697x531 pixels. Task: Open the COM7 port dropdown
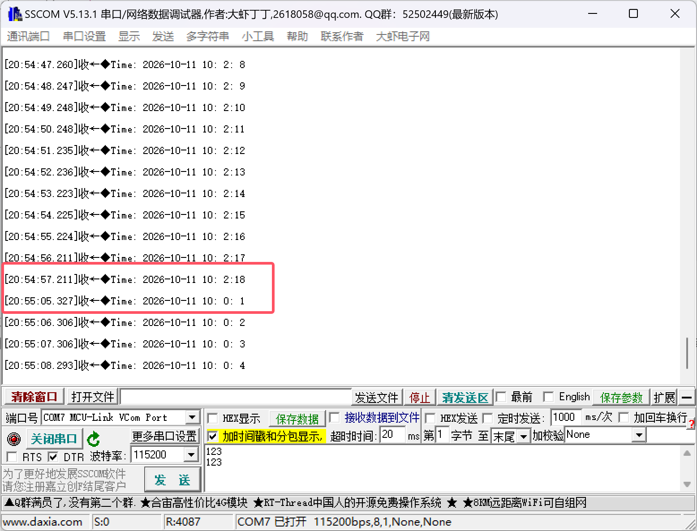[x=192, y=417]
